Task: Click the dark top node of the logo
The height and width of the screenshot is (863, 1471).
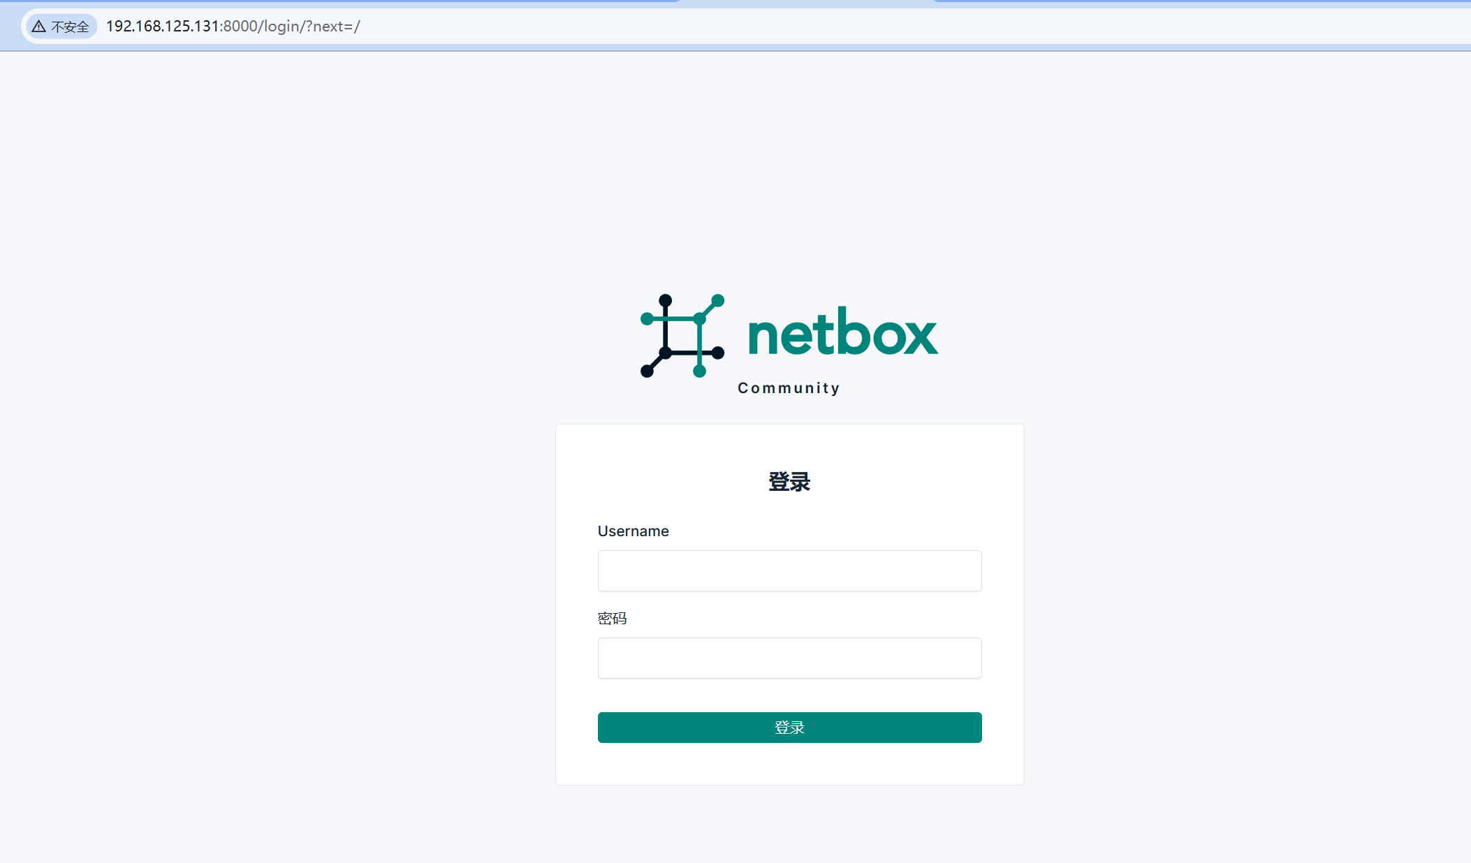Action: click(x=666, y=300)
